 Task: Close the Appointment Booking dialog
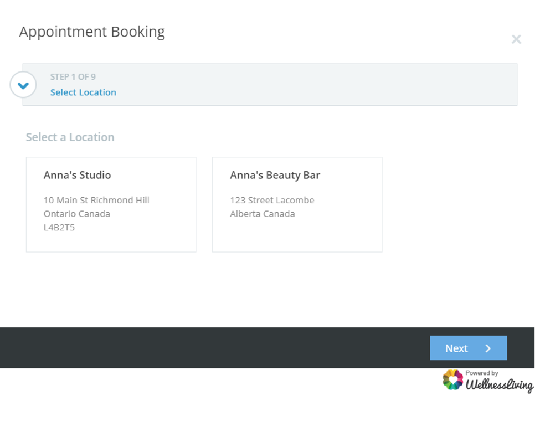(516, 39)
